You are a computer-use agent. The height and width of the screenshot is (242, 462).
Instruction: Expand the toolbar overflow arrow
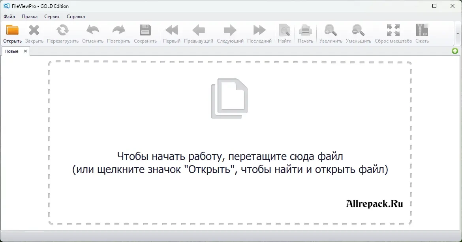pyautogui.click(x=458, y=34)
